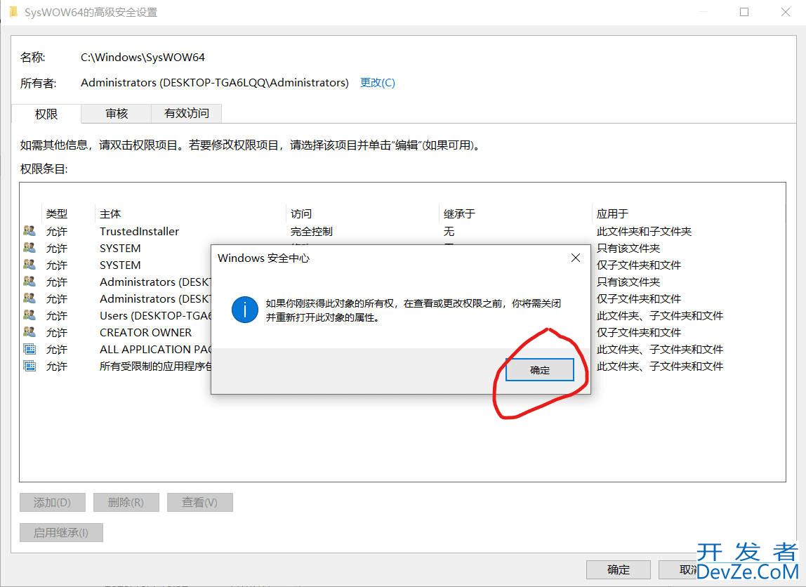The width and height of the screenshot is (806, 587).
Task: Click the 查看(V) button
Action: pyautogui.click(x=200, y=502)
